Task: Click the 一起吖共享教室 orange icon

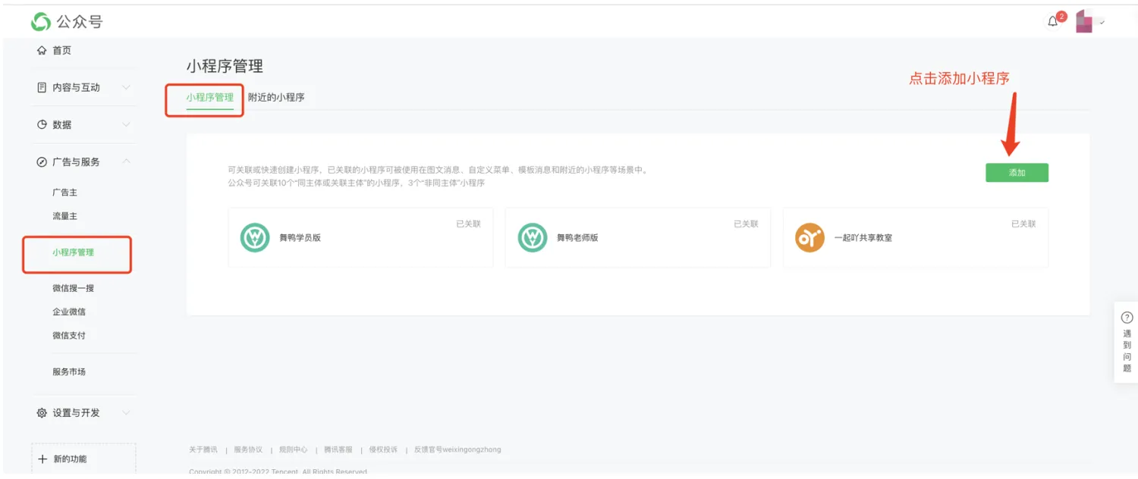Action: click(x=809, y=237)
